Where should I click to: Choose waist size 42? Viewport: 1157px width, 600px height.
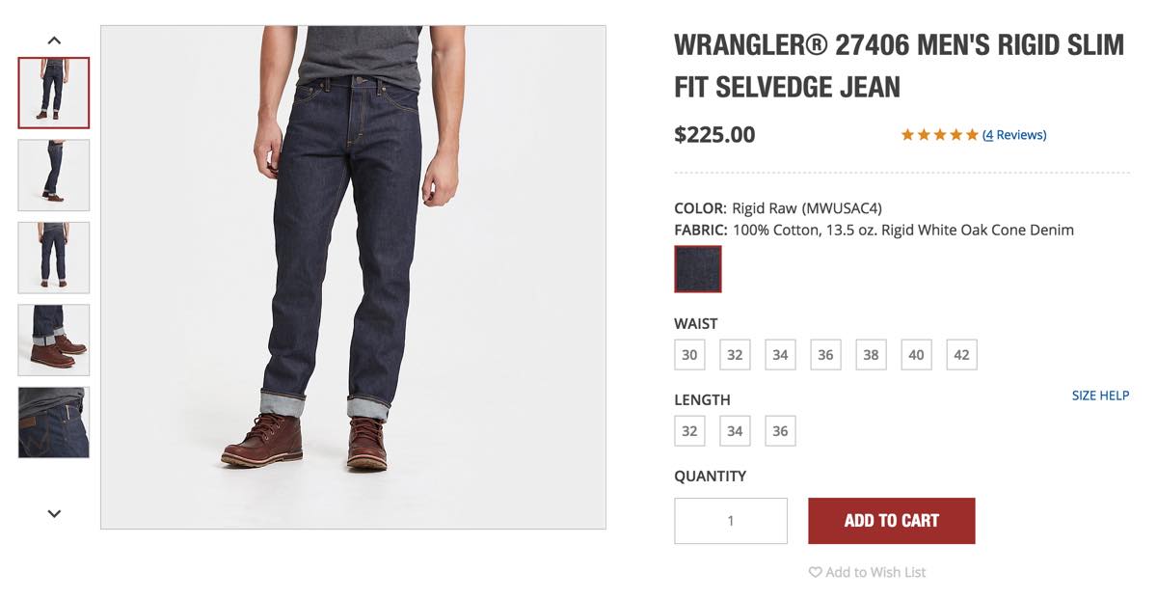(x=961, y=355)
